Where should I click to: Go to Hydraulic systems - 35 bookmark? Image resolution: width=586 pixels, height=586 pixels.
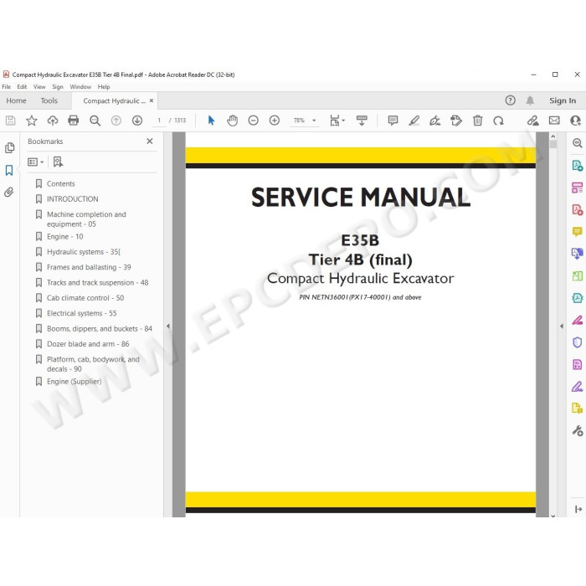[84, 252]
